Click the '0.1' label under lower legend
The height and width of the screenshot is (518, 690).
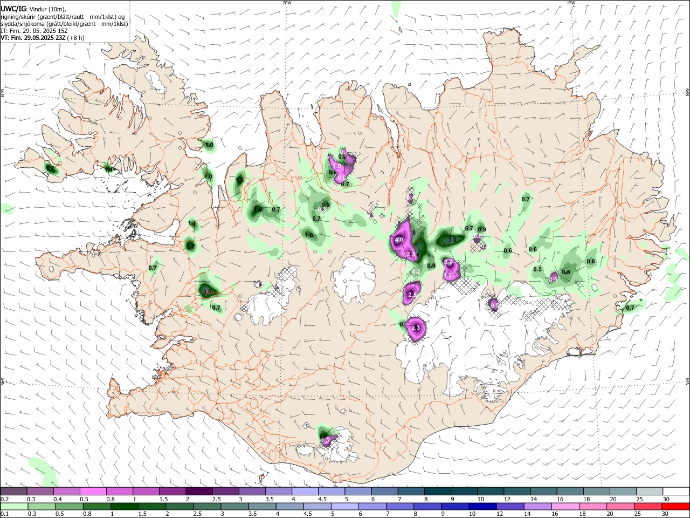4,514
